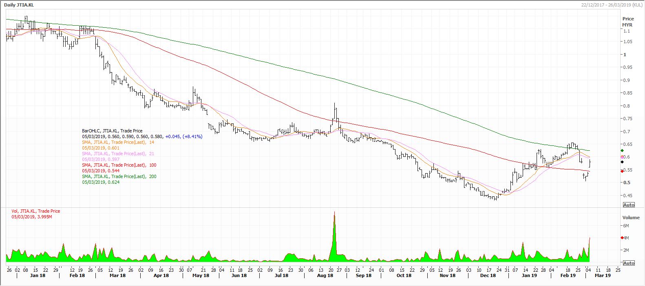Image resolution: width=645 pixels, height=286 pixels.
Task: Select the SMA 14 legend entry
Action: (x=119, y=142)
